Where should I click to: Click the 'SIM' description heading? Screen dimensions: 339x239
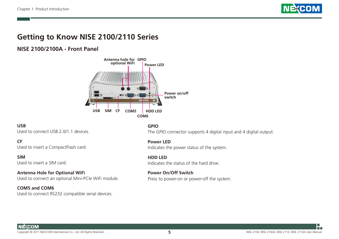point(21,157)
